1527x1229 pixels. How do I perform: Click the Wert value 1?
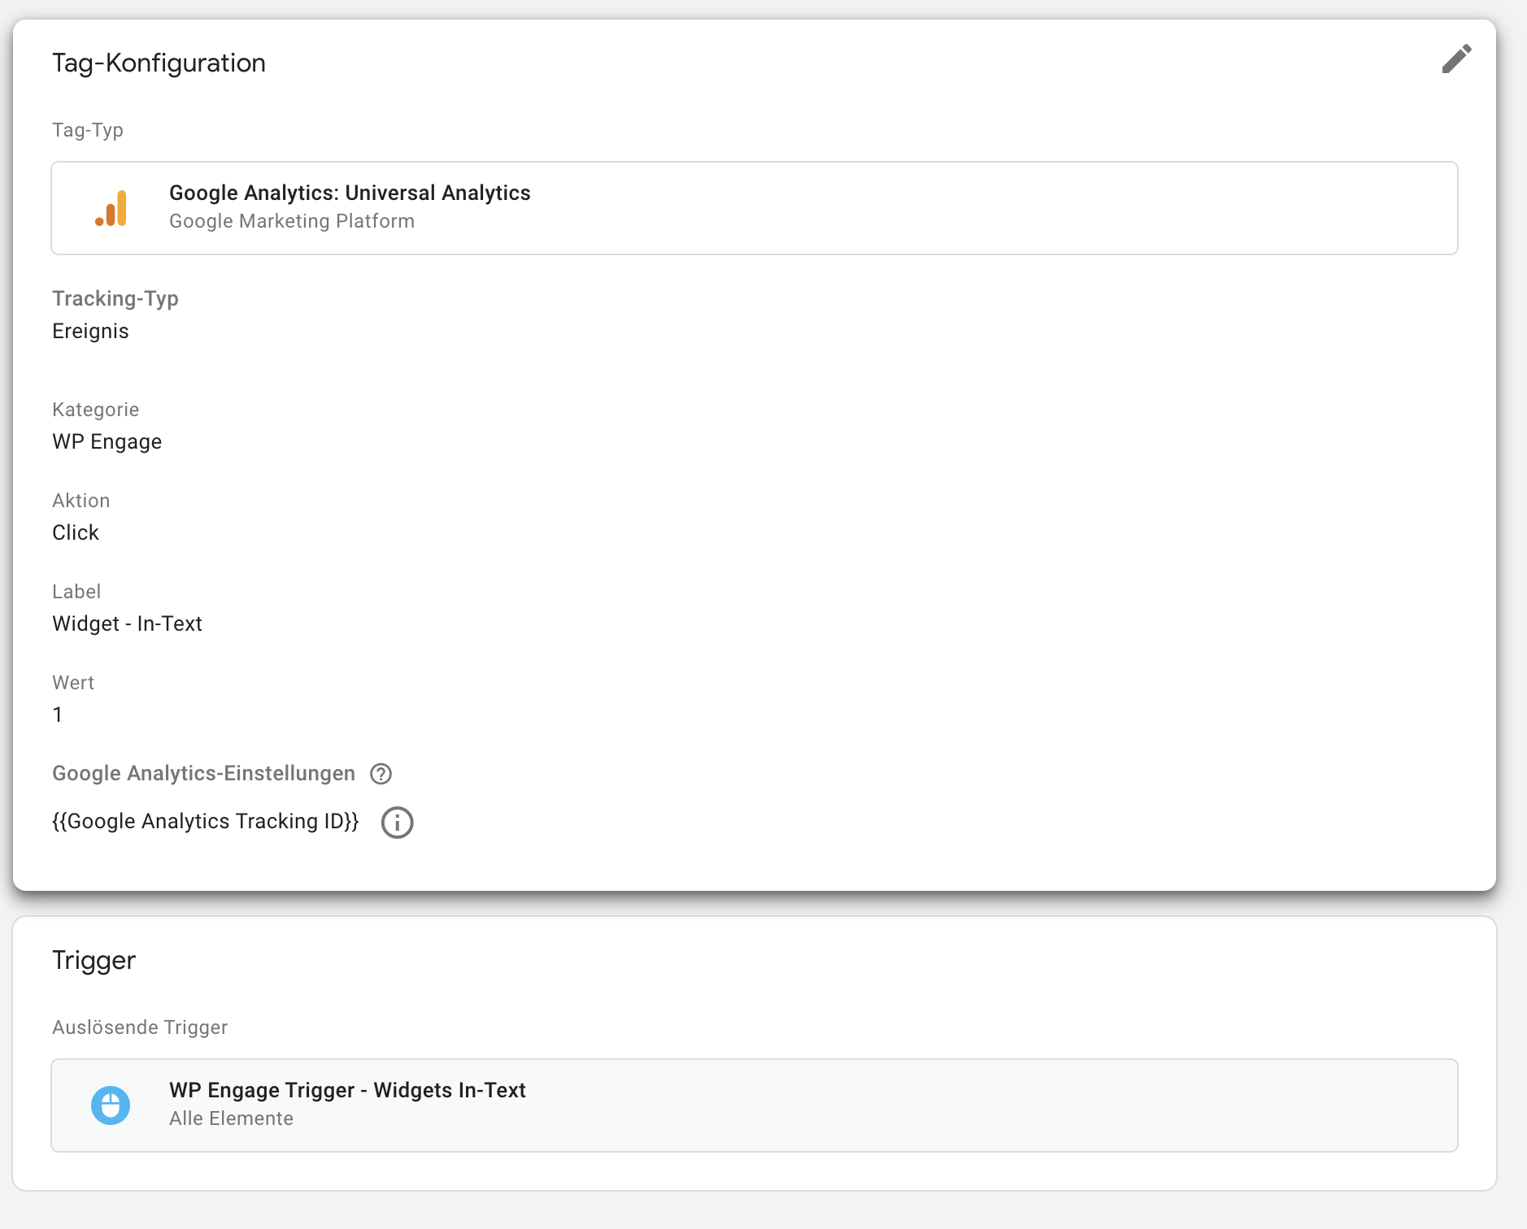pos(58,714)
